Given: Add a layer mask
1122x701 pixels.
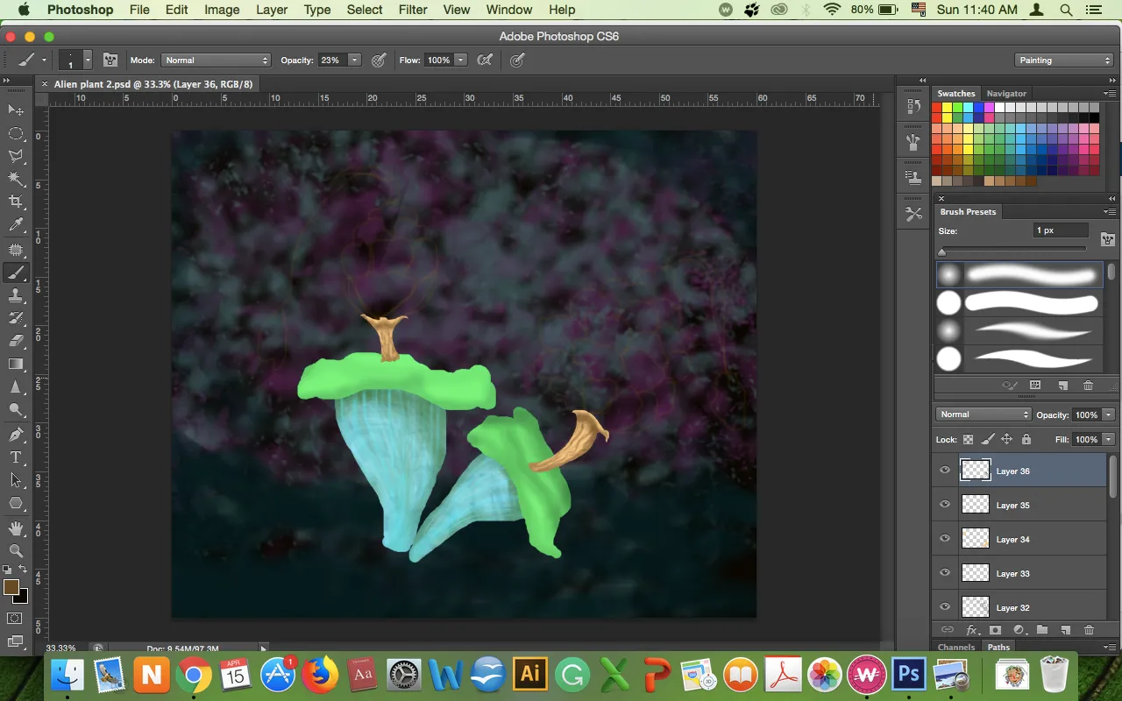Looking at the screenshot, I should click(x=996, y=630).
